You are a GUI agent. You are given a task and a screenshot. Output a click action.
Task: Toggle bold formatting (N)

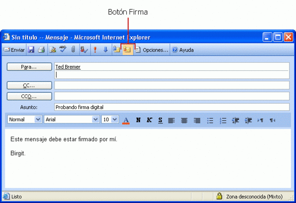138,120
